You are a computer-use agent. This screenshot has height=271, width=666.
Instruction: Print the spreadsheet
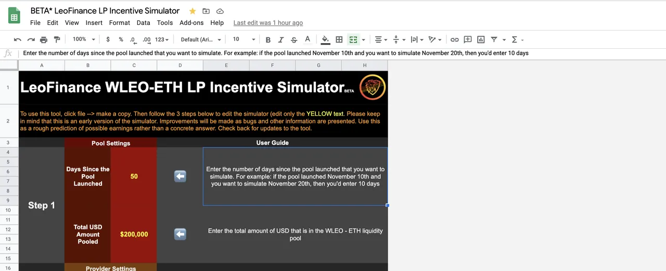[x=44, y=39]
